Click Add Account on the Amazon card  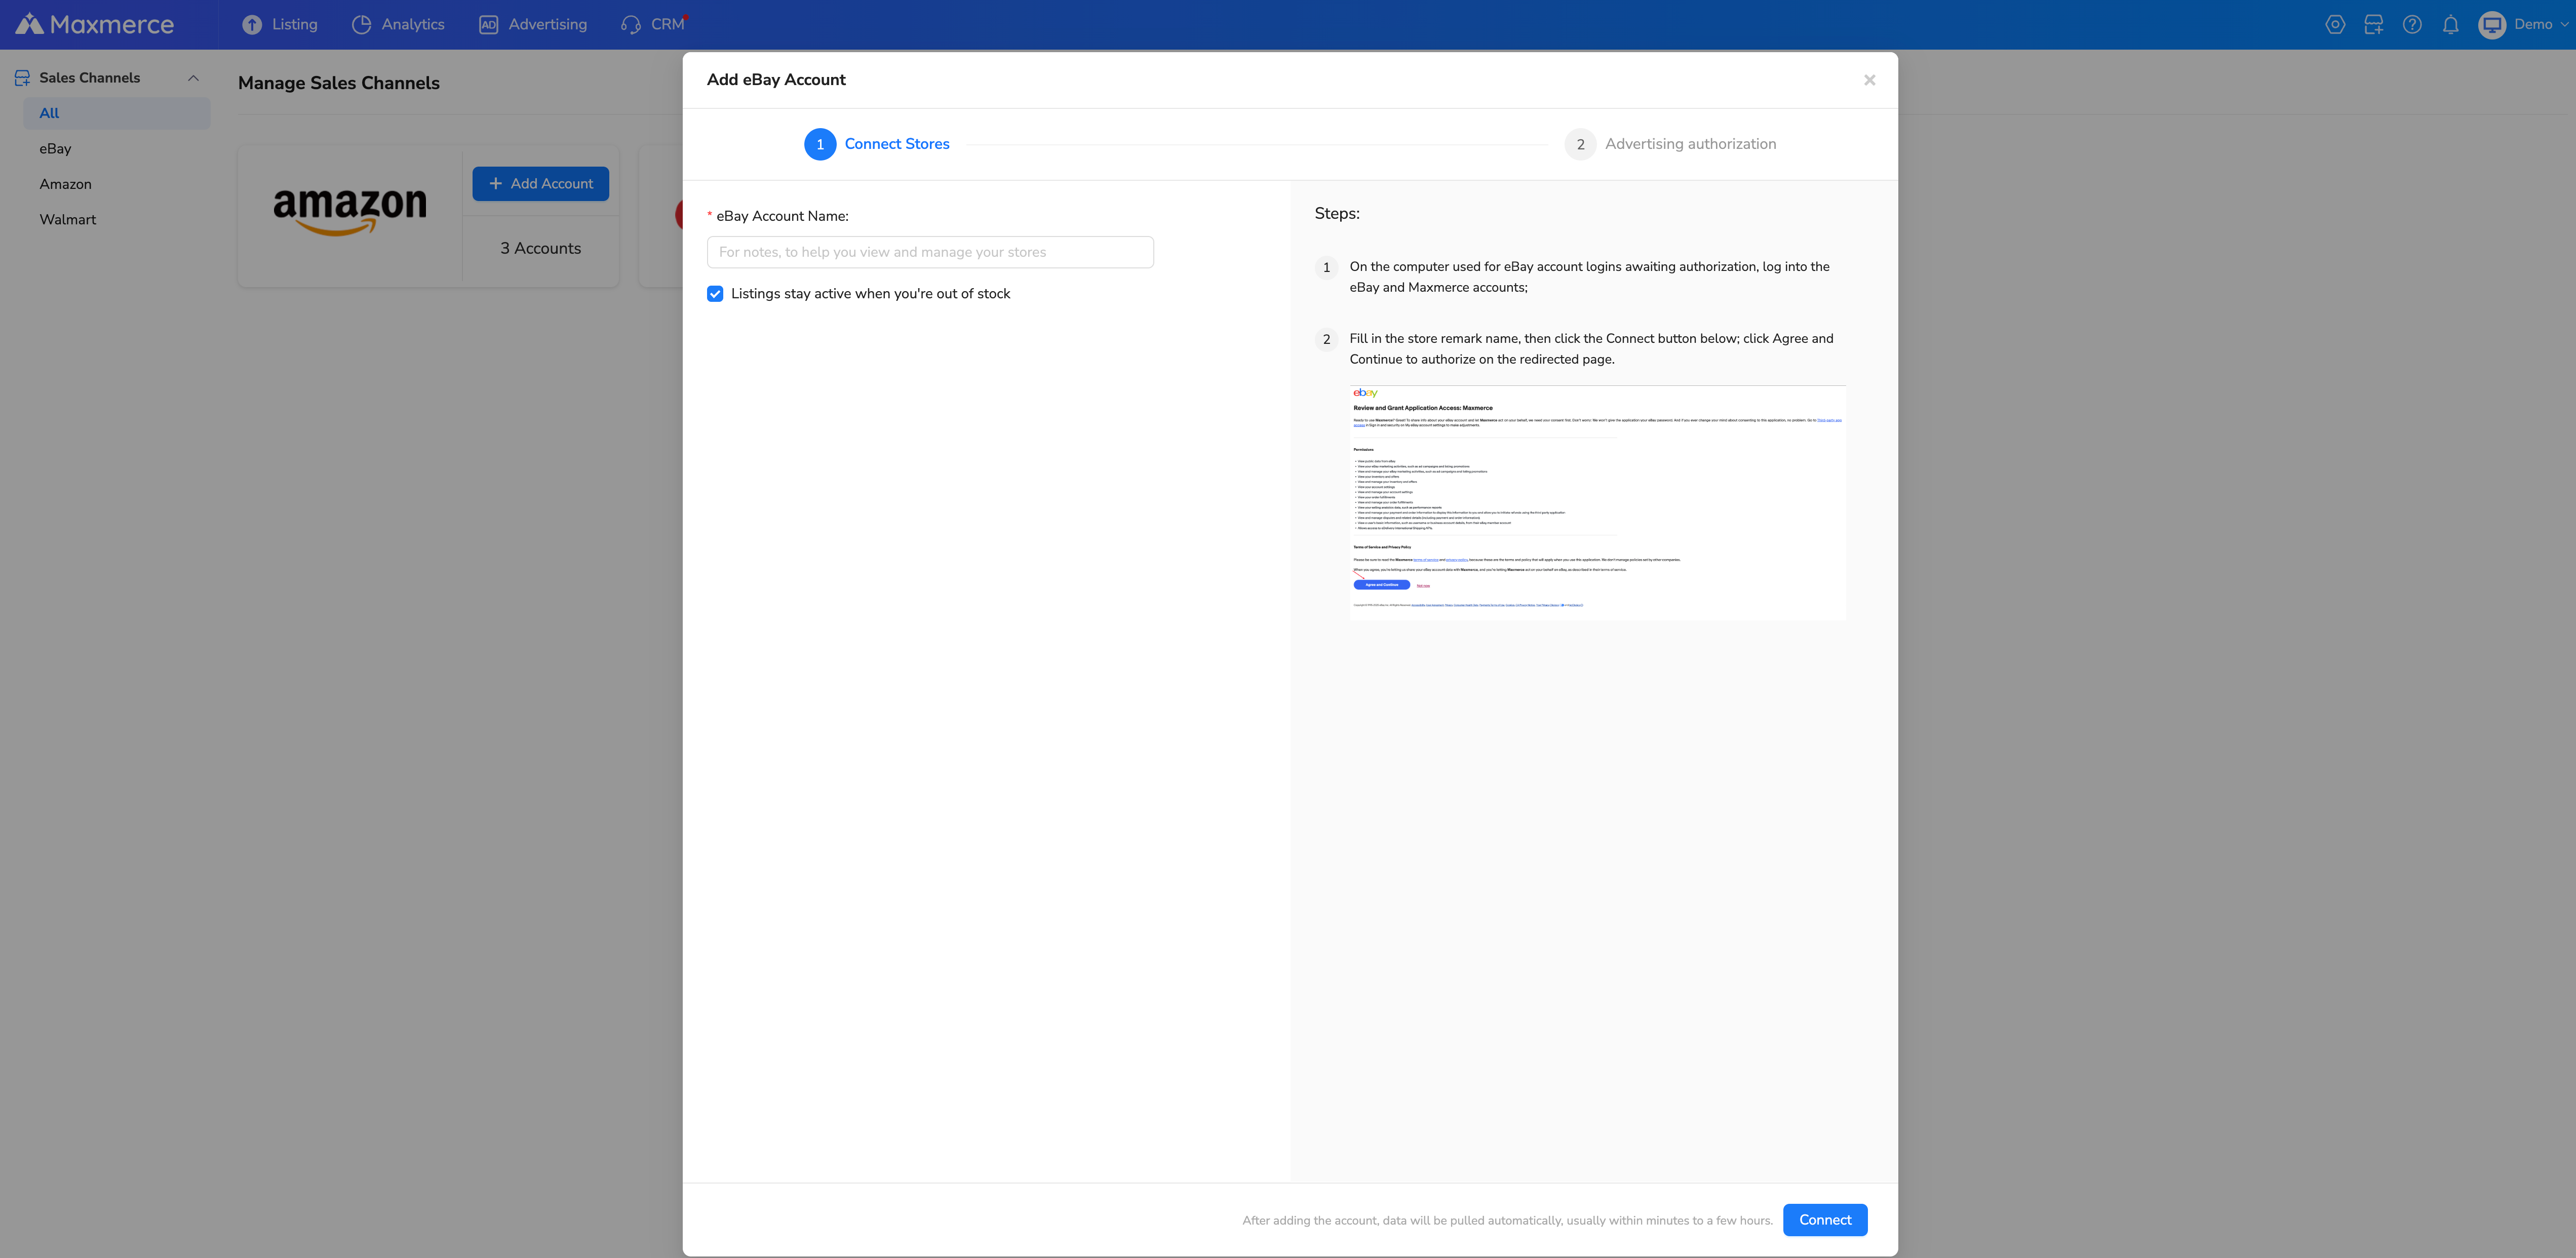click(540, 183)
